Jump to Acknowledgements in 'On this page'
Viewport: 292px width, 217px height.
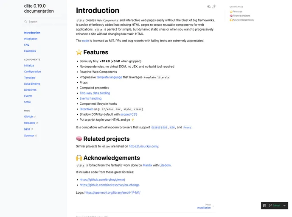point(242,20)
